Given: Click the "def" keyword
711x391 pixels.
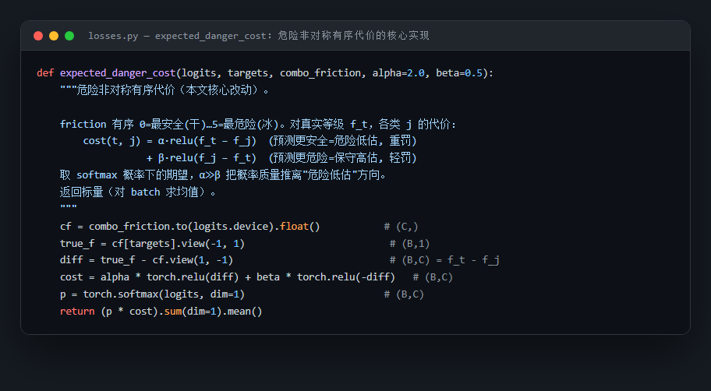Looking at the screenshot, I should (x=45, y=73).
